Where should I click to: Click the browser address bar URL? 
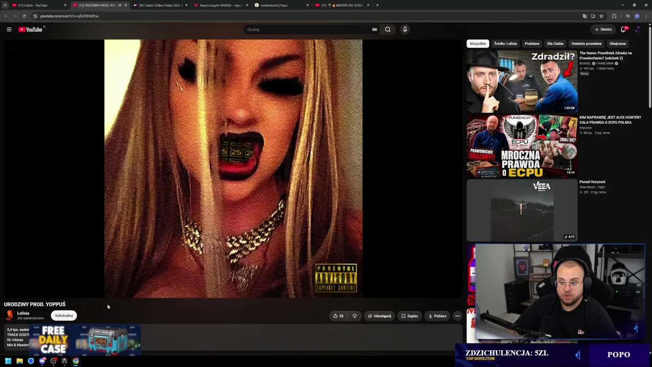(69, 16)
